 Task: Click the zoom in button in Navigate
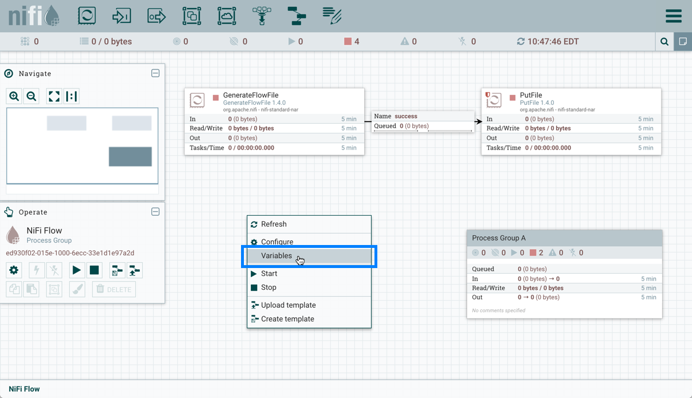coord(14,97)
